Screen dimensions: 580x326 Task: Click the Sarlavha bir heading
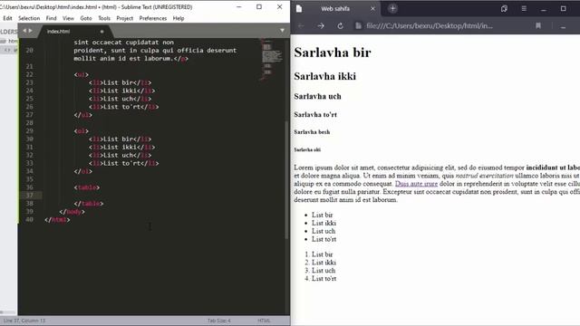(x=333, y=53)
